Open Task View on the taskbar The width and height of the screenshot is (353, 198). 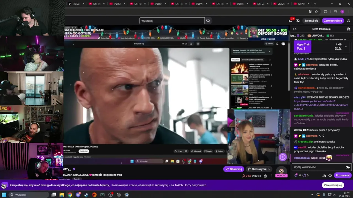pyautogui.click(x=54, y=195)
